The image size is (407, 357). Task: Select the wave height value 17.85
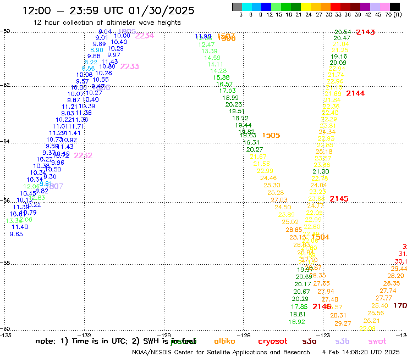(299, 306)
